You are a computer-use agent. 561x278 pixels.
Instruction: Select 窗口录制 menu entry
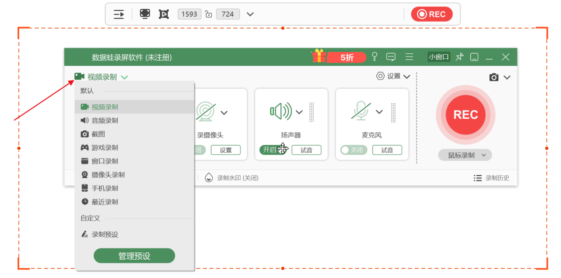click(x=134, y=161)
